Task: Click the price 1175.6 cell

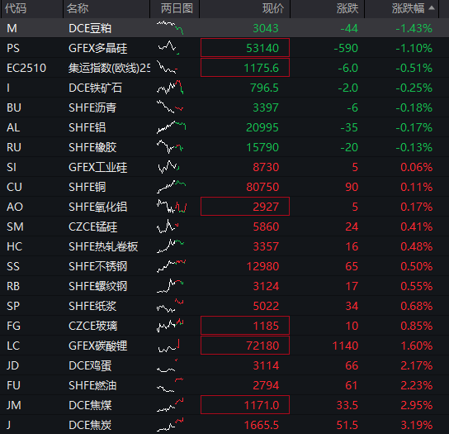Action: pos(245,68)
